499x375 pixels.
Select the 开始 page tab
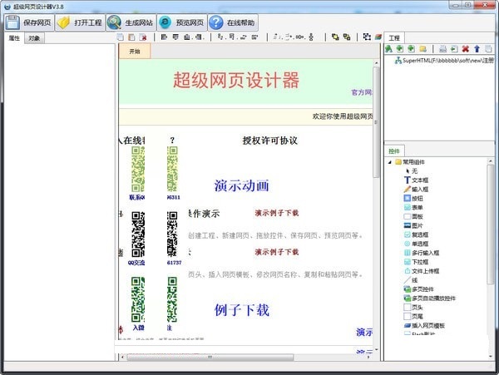click(x=134, y=51)
